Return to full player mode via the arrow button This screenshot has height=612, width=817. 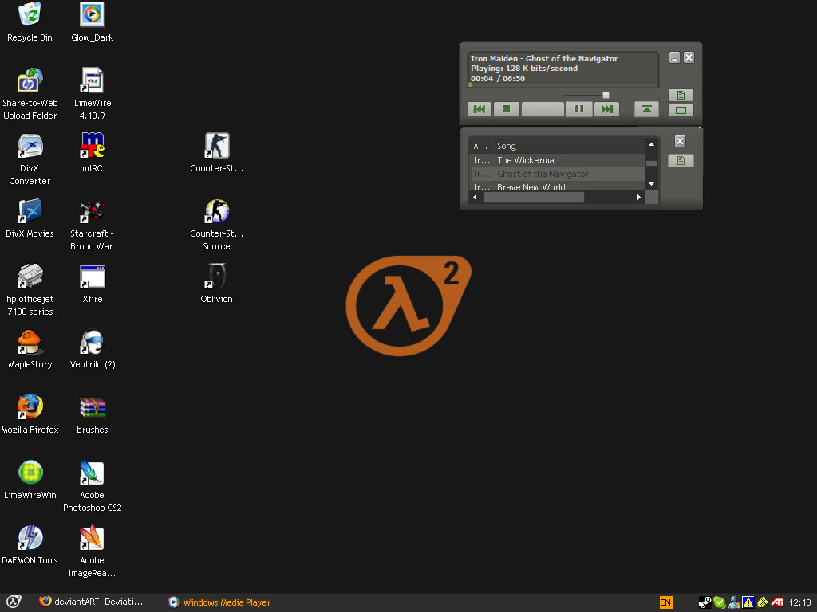tap(645, 109)
